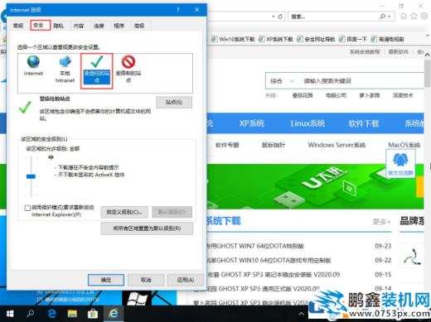This screenshot has height=322, width=431.
Task: Open the browser tools gear icon
Action: pyautogui.click(x=424, y=17)
